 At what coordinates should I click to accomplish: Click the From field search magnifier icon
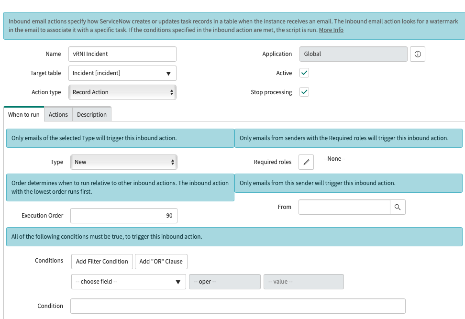[x=398, y=207]
